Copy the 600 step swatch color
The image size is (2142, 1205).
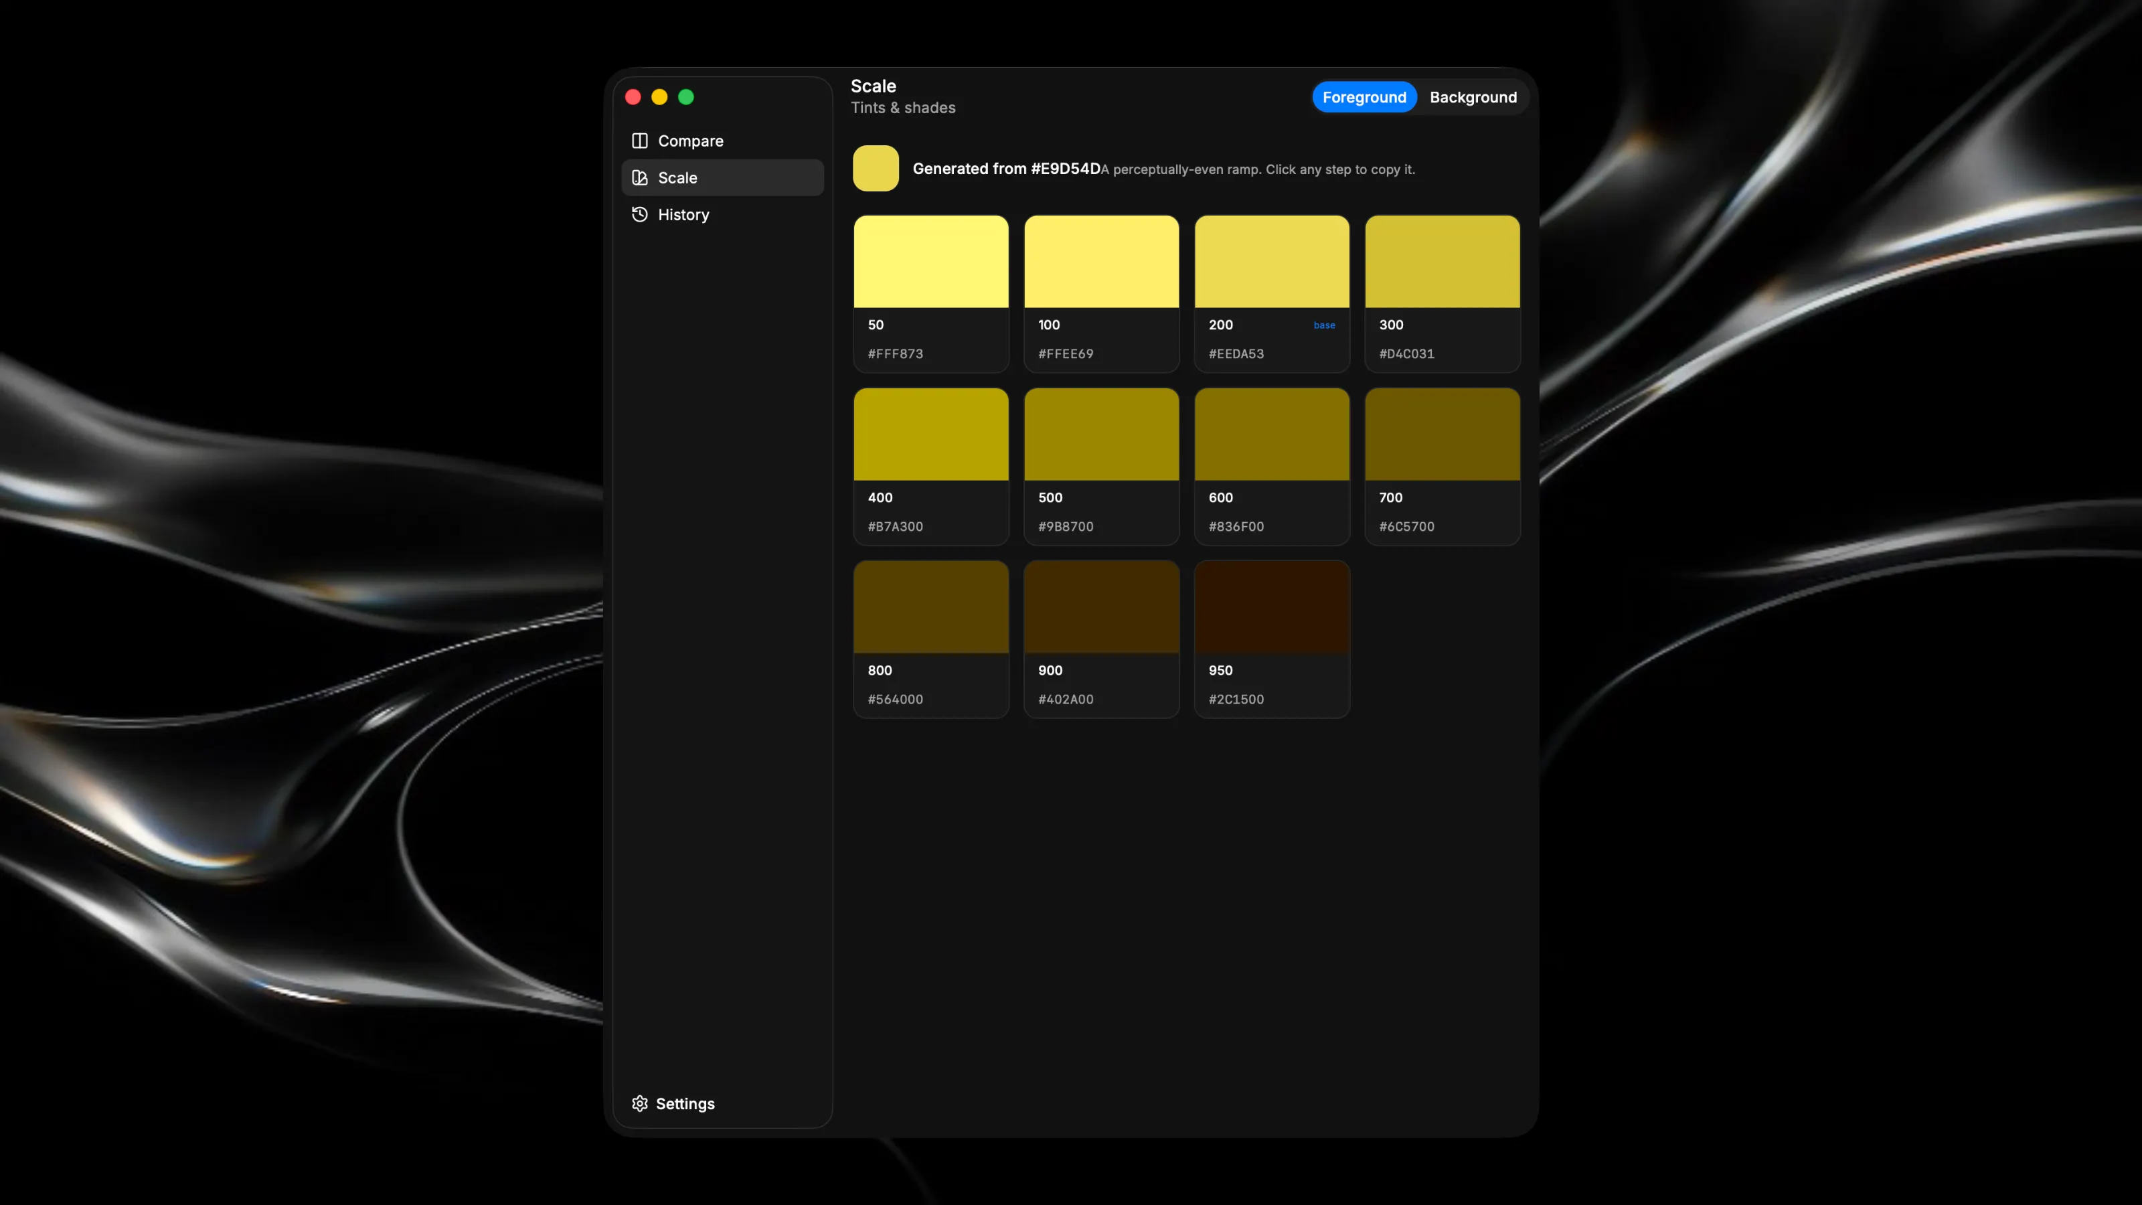pos(1271,434)
